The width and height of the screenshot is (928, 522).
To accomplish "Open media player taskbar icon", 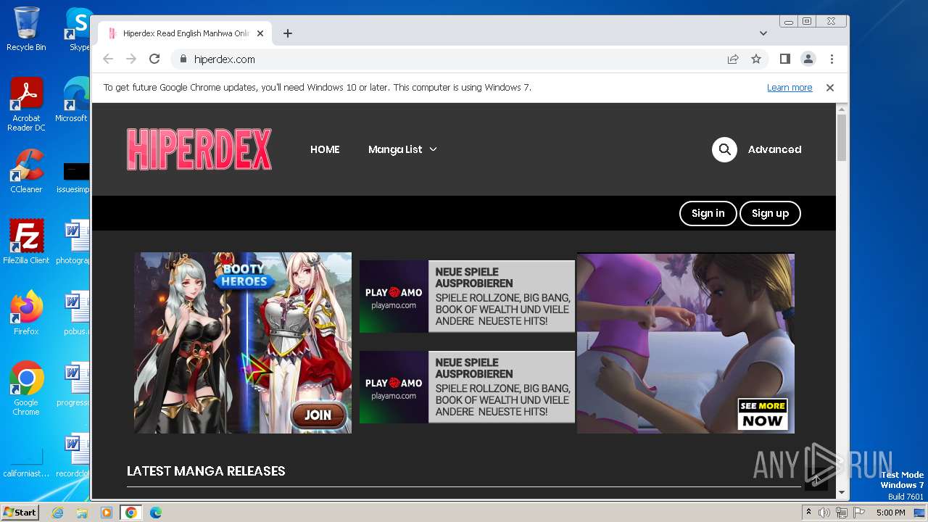I will [x=107, y=513].
